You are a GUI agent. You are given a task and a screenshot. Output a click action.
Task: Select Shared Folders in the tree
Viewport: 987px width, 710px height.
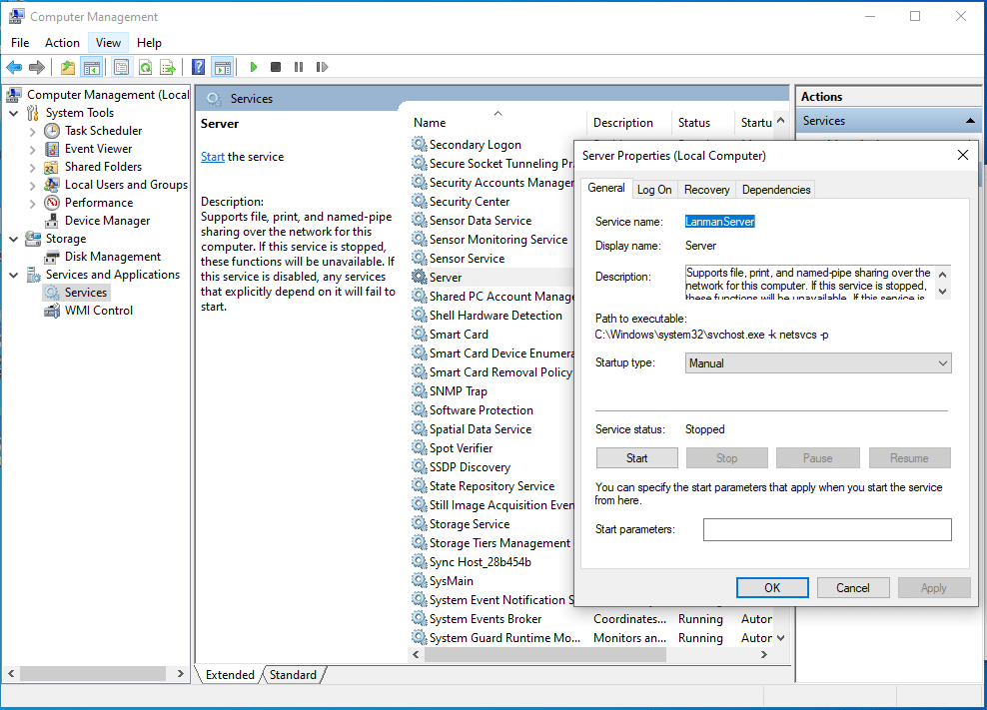pos(103,167)
